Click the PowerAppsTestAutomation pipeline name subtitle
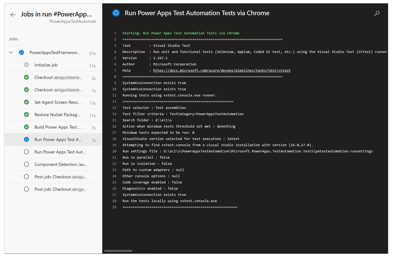This screenshot has height=258, width=393. point(72,21)
